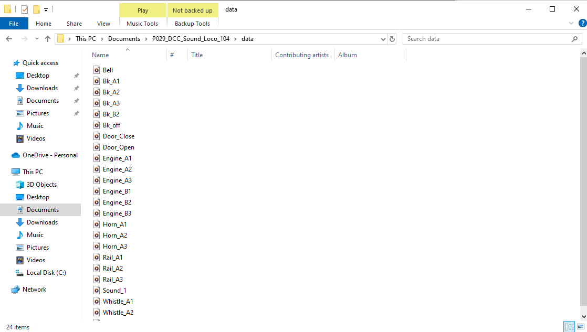This screenshot has height=332, width=587.
Task: Click scrollbar up arrow in file list
Action: [584, 53]
